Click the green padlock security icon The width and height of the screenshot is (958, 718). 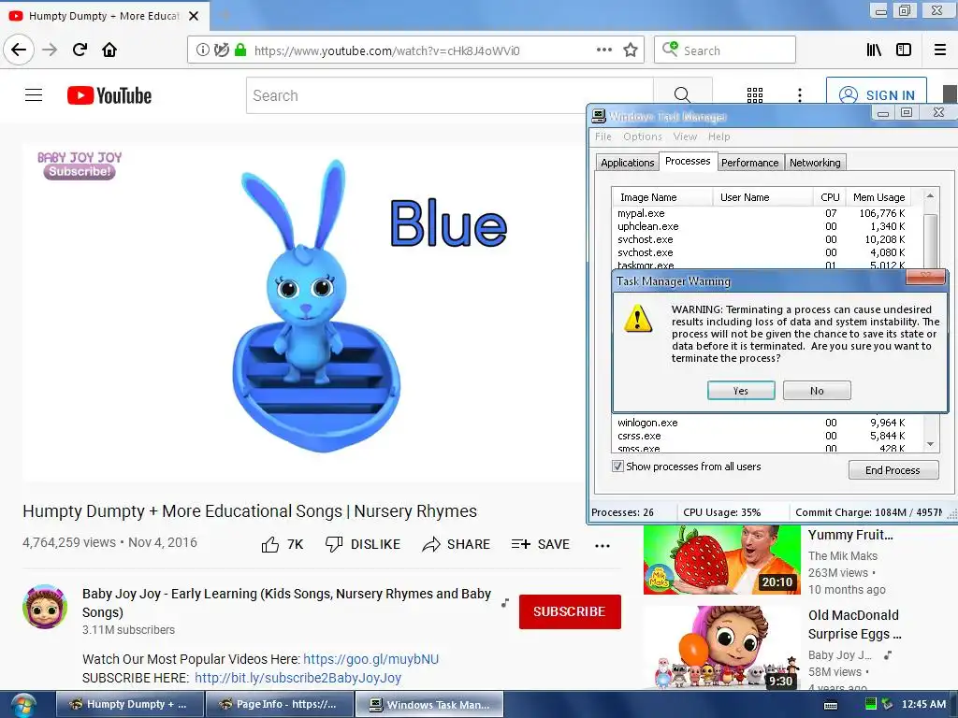(x=240, y=50)
